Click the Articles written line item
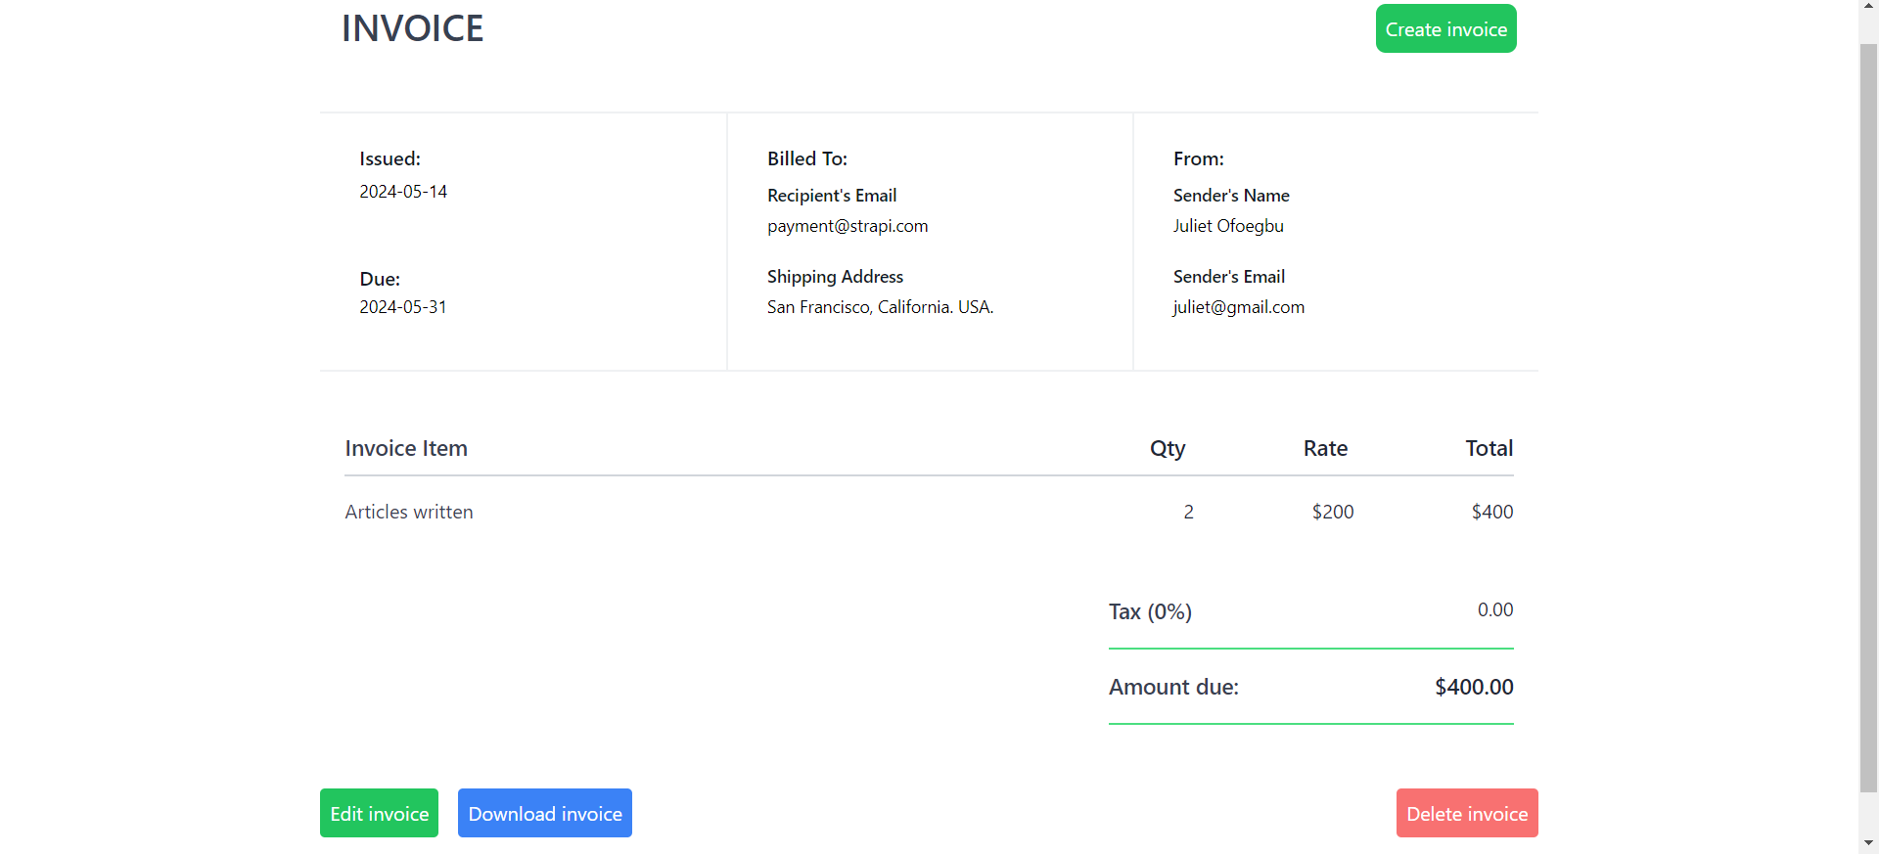Image resolution: width=1879 pixels, height=854 pixels. coord(409,512)
